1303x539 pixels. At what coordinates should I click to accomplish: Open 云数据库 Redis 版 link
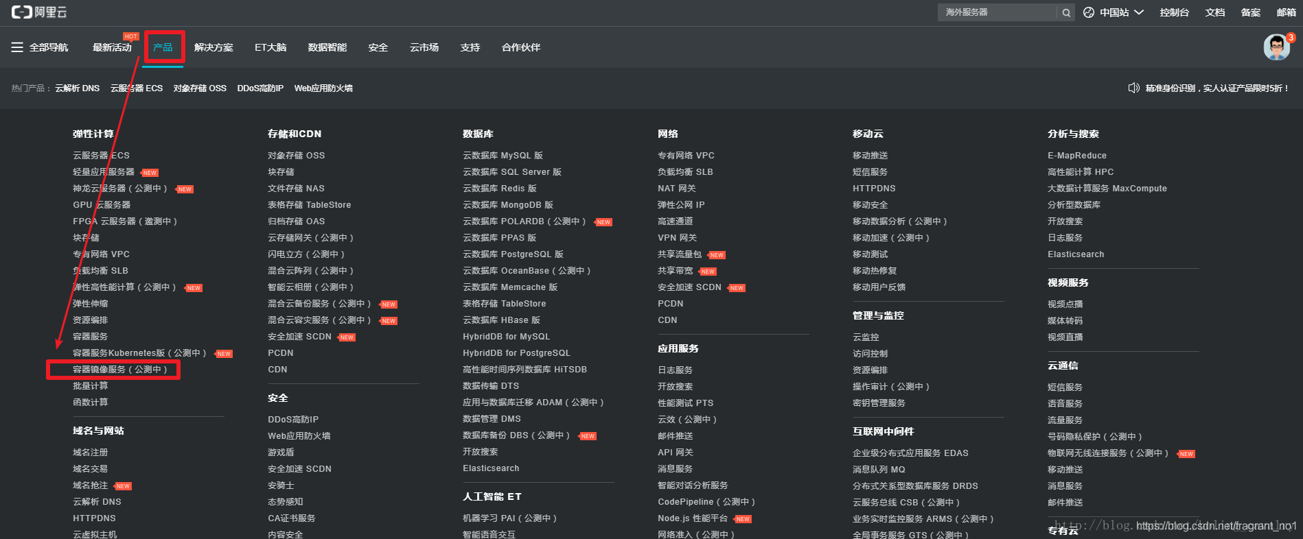pos(500,189)
